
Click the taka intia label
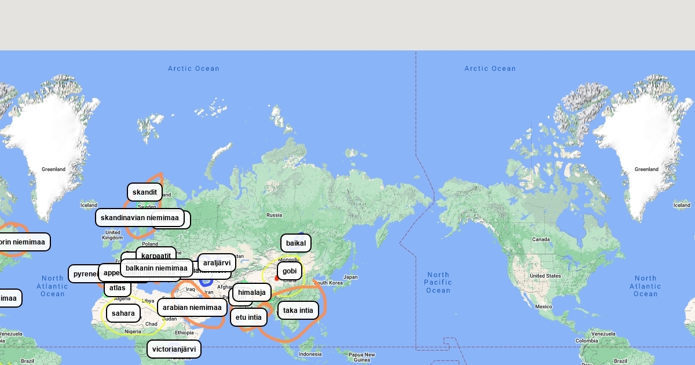pos(298,310)
